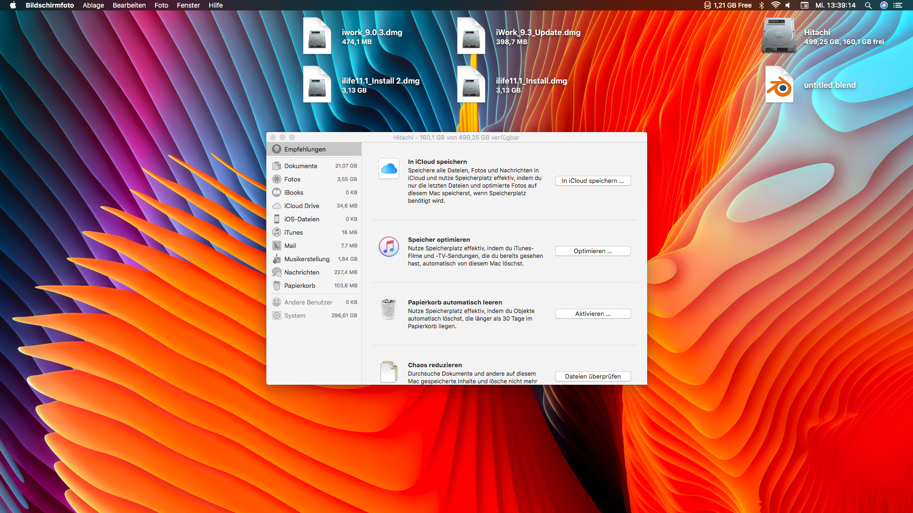Select iTunes in the sidebar list
Screen dimensions: 913x513
pos(293,232)
